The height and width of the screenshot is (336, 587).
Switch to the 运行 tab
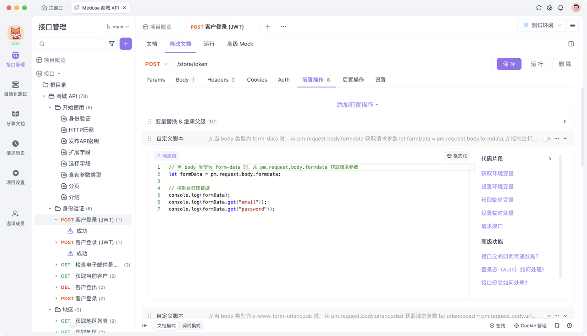pyautogui.click(x=209, y=44)
